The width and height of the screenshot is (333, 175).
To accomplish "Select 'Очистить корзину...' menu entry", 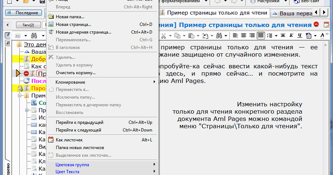I will pos(76,73).
